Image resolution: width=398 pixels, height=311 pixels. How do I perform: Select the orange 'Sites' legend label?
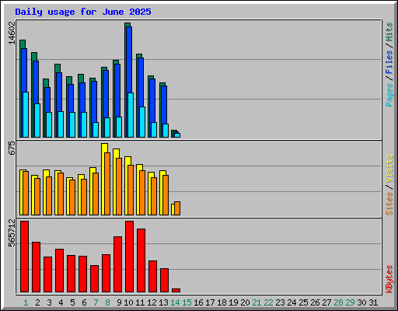pos(389,204)
